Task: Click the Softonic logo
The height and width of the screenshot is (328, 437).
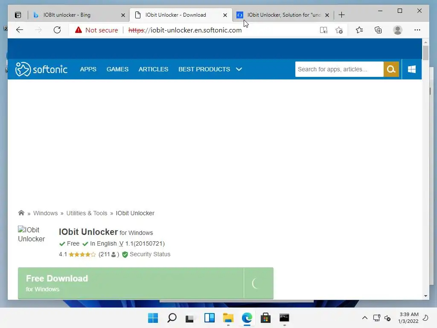Action: tap(41, 69)
